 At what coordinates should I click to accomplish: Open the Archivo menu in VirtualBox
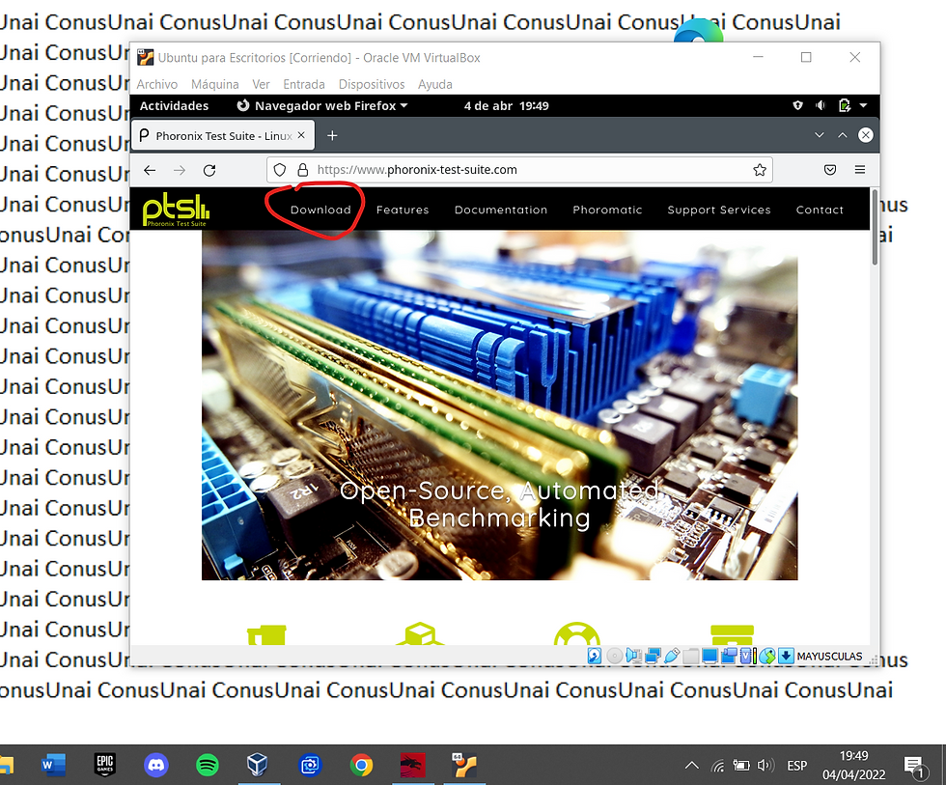click(156, 84)
